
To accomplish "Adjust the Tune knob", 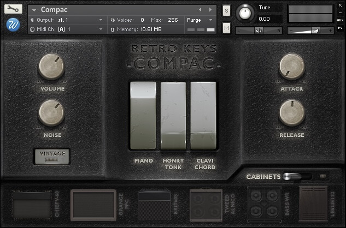I will [x=245, y=13].
